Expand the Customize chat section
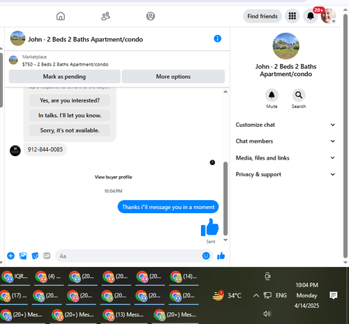The image size is (349, 324). click(x=285, y=125)
